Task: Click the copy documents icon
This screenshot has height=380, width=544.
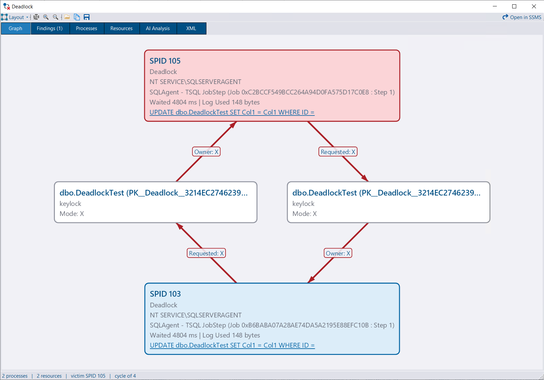Action: (77, 17)
